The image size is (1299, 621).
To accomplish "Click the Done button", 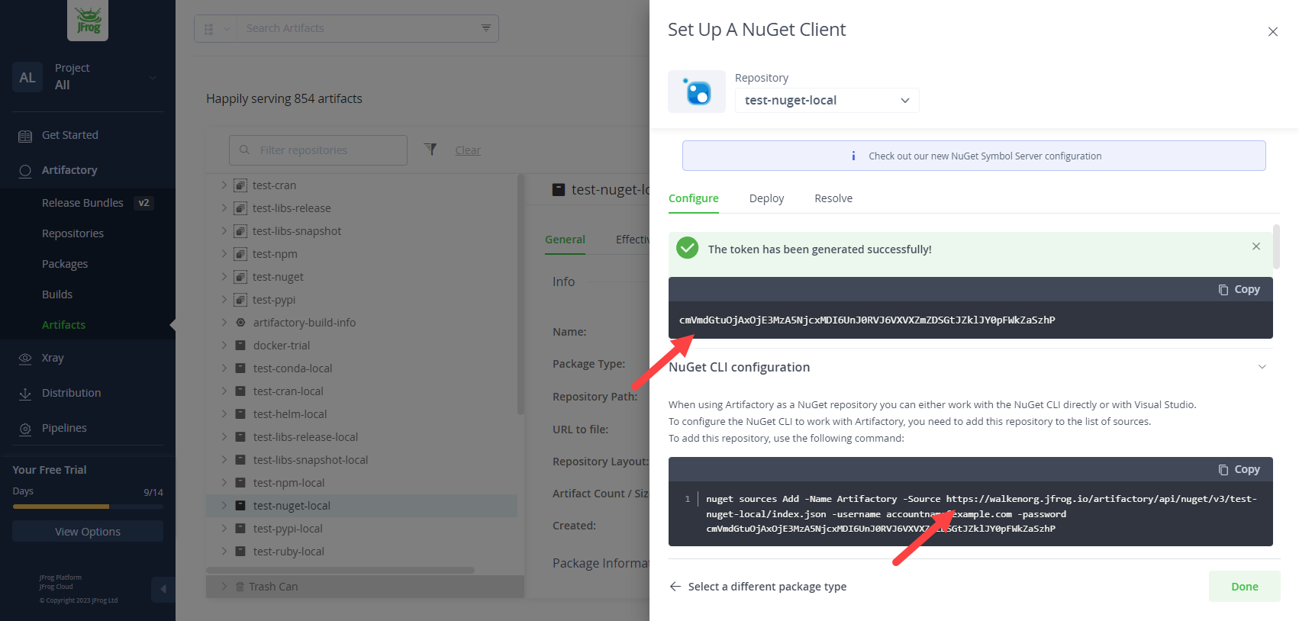I will point(1244,586).
